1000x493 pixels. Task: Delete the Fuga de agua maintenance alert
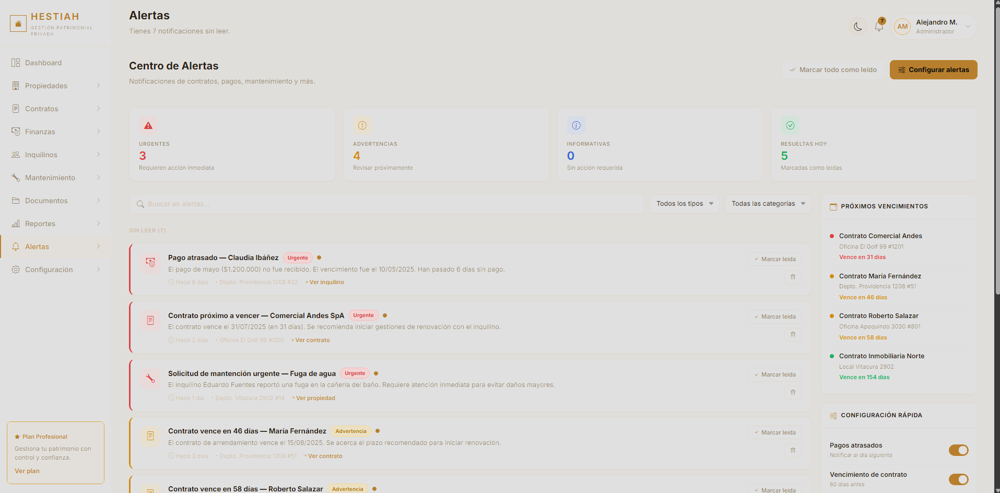793,392
